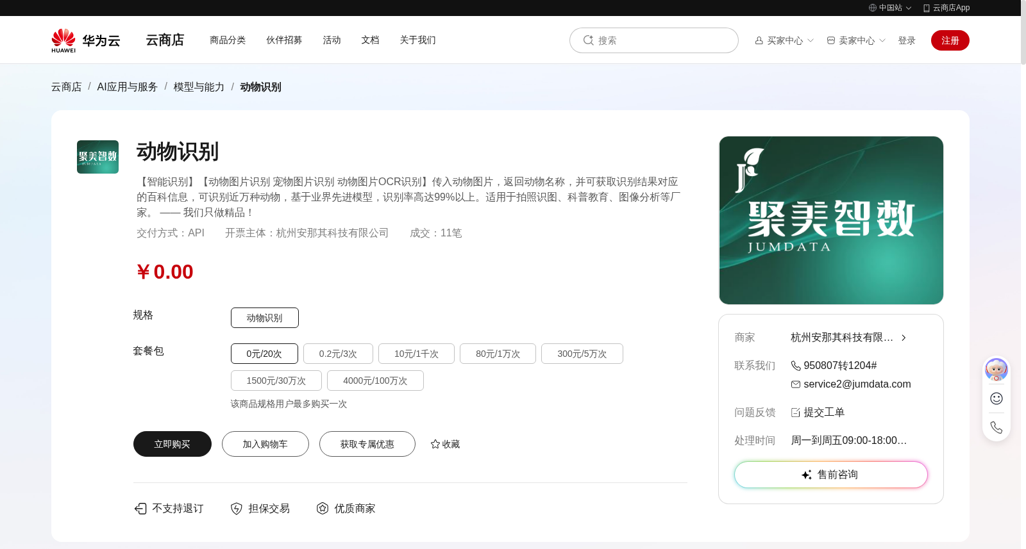
Task: Select the 80元/1万次 package
Action: point(498,354)
